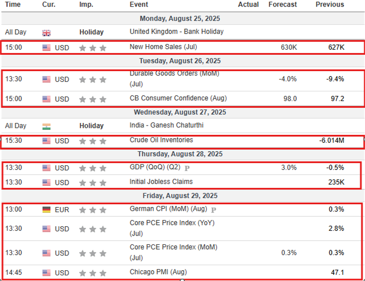
Task: Click the 235K previous value
Action: (x=336, y=182)
